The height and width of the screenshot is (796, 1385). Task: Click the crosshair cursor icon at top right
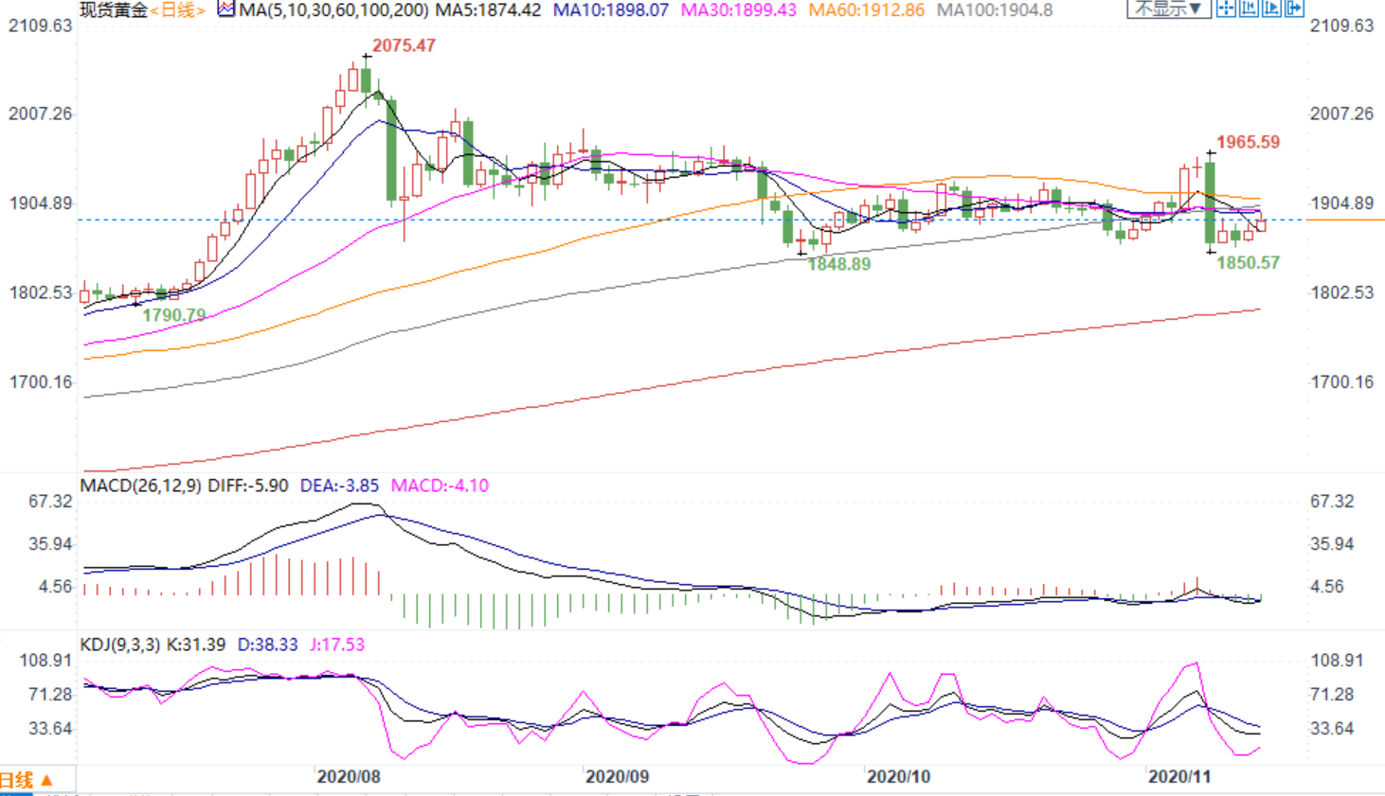pyautogui.click(x=1226, y=8)
